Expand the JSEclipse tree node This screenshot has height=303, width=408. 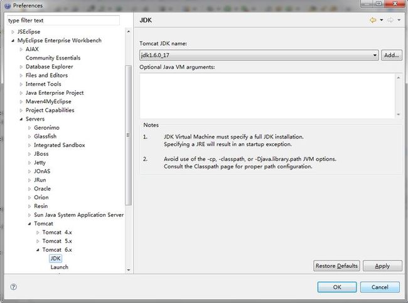[13, 32]
